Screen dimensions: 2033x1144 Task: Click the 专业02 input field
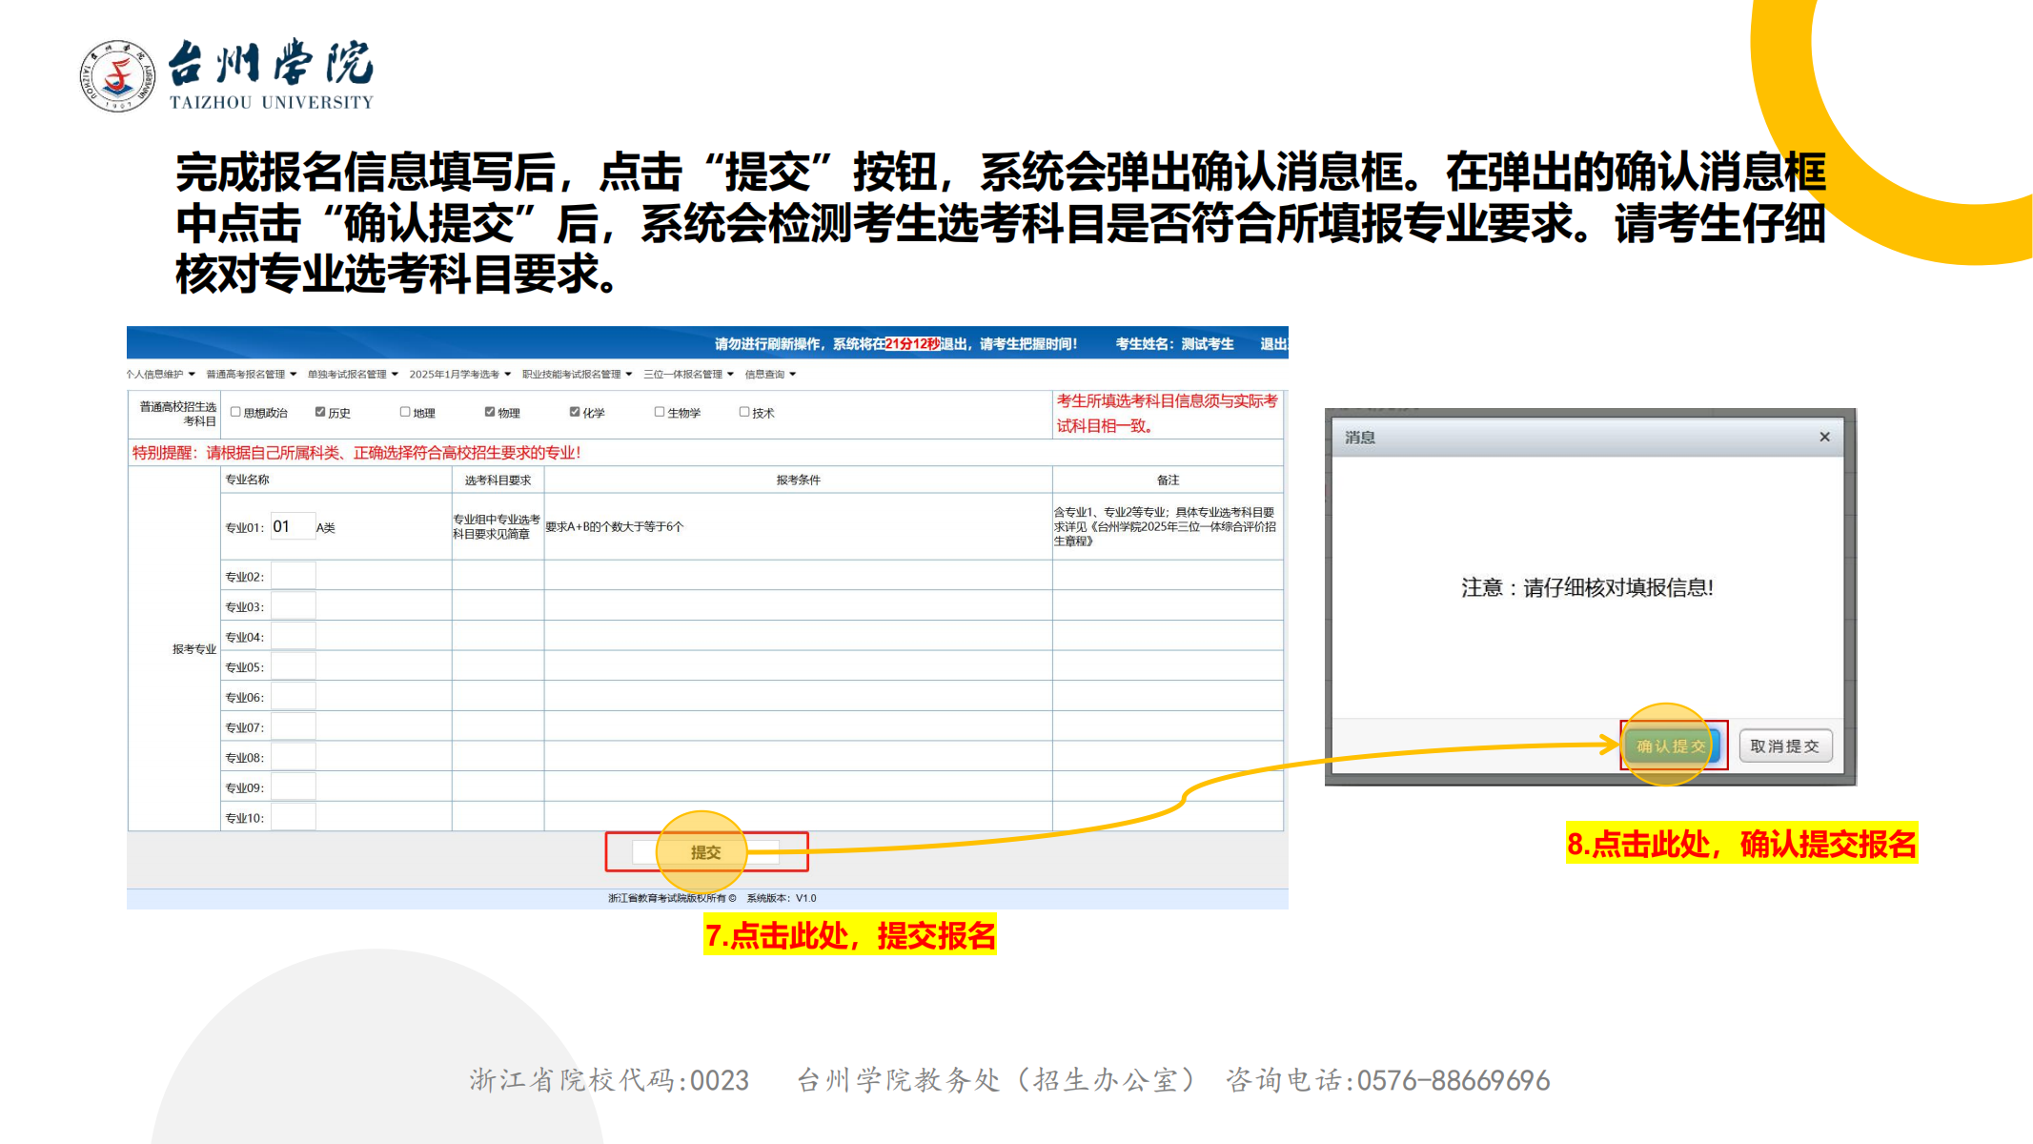(x=293, y=576)
